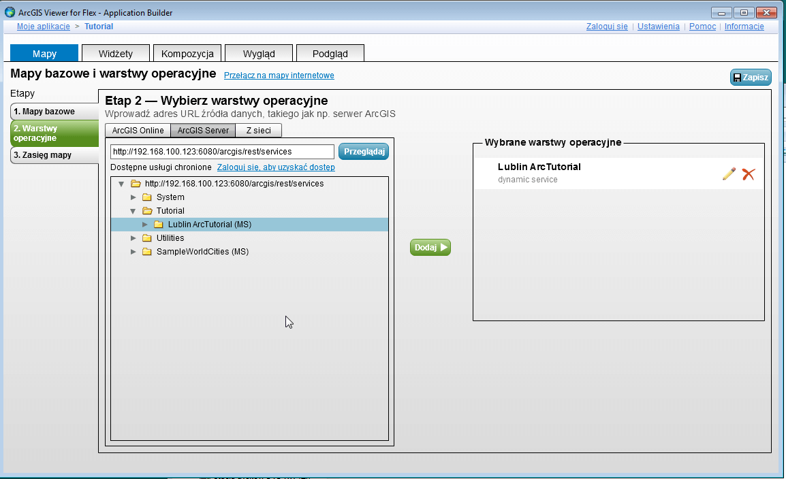The width and height of the screenshot is (786, 479).
Task: Click the Przeglądaj browse button
Action: point(364,152)
